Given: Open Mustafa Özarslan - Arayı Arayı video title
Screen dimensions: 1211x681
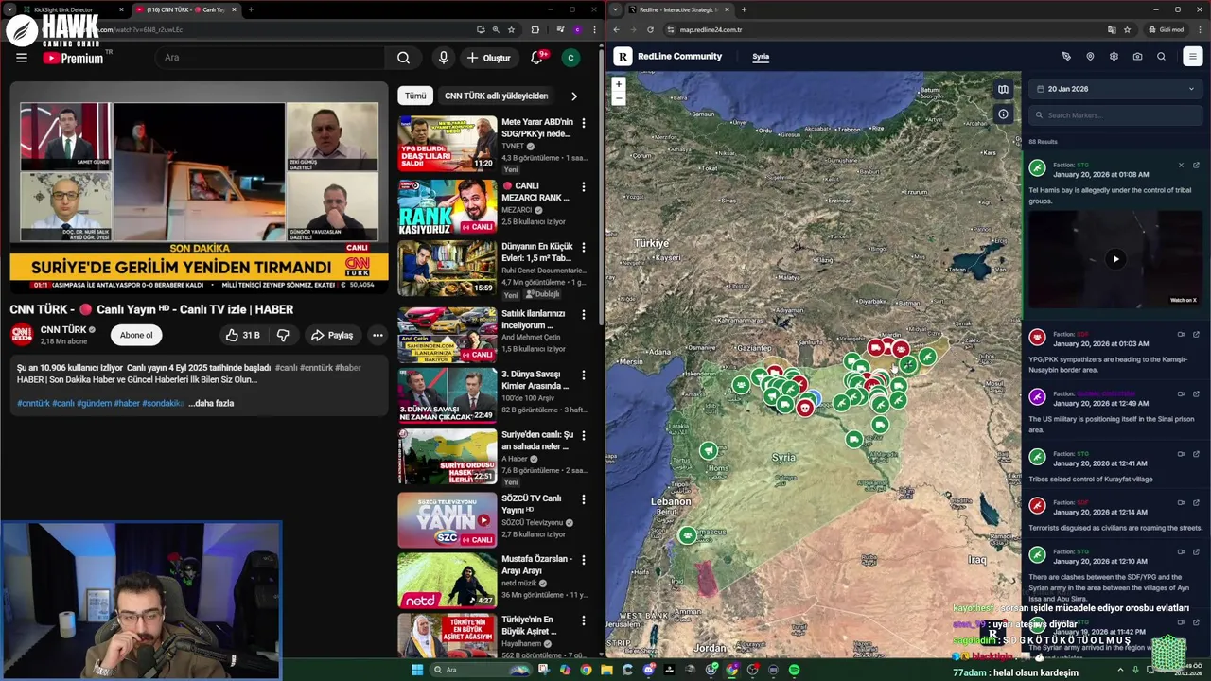Looking at the screenshot, I should tap(536, 565).
